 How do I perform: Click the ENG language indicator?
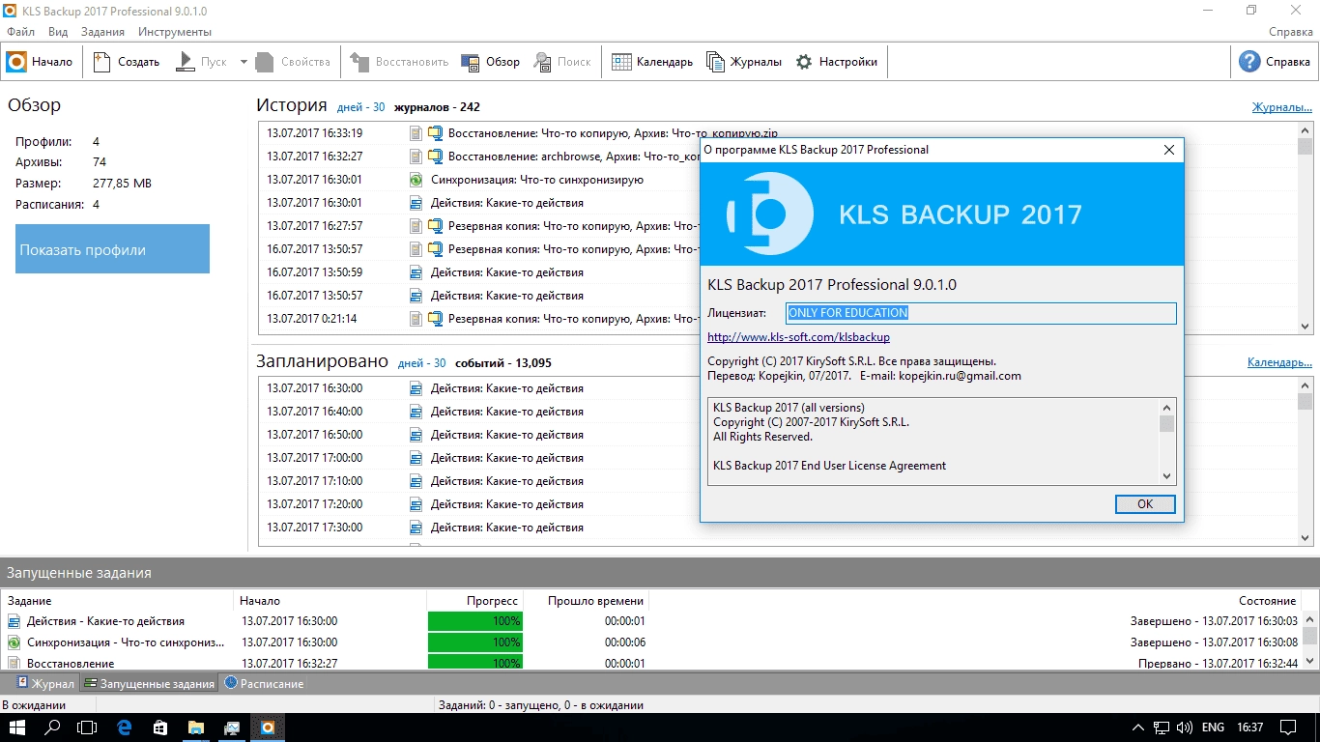coord(1213,728)
